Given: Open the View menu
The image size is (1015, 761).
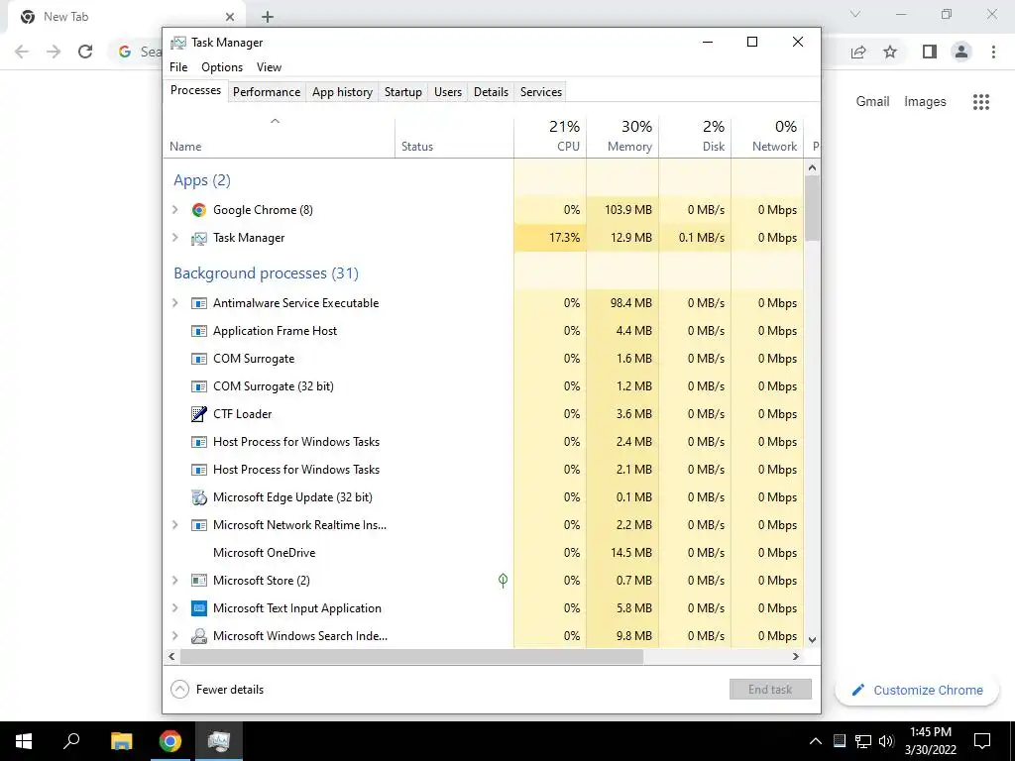Looking at the screenshot, I should coord(269,67).
